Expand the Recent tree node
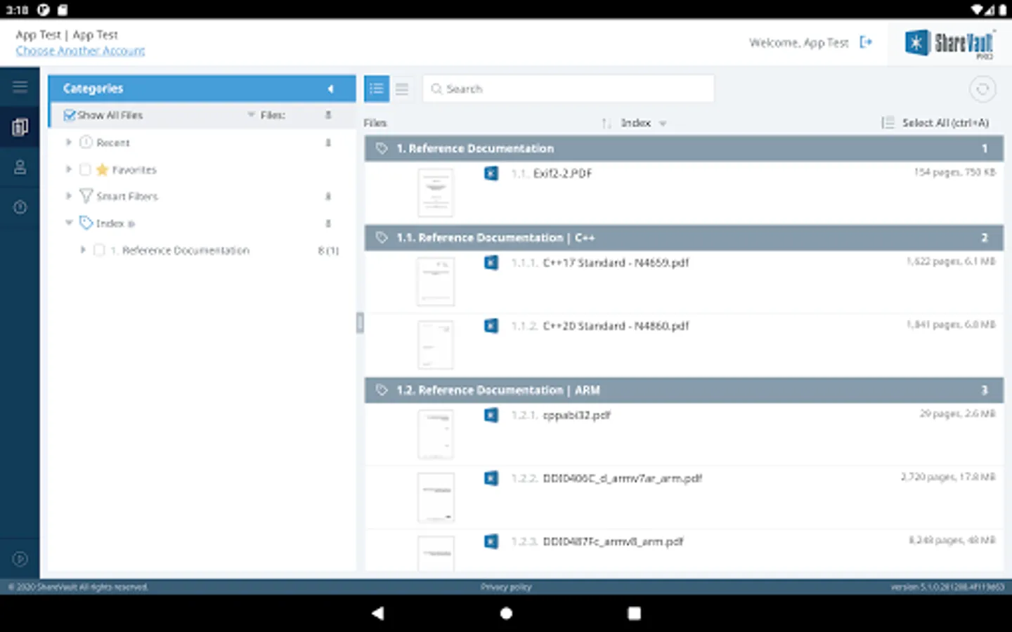The height and width of the screenshot is (632, 1012). pos(69,143)
